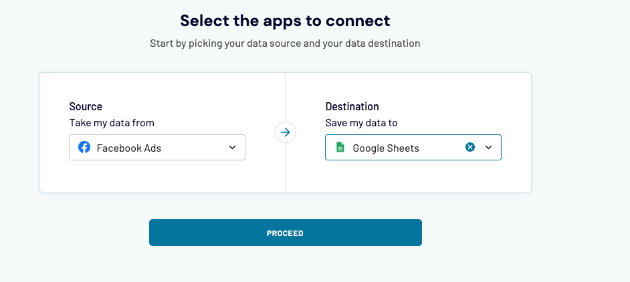Click the 'Destination' heading label
630x282 pixels.
[x=352, y=106]
